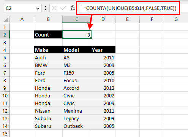Select row 15 header
This screenshot has height=137, width=188.
point(5,134)
